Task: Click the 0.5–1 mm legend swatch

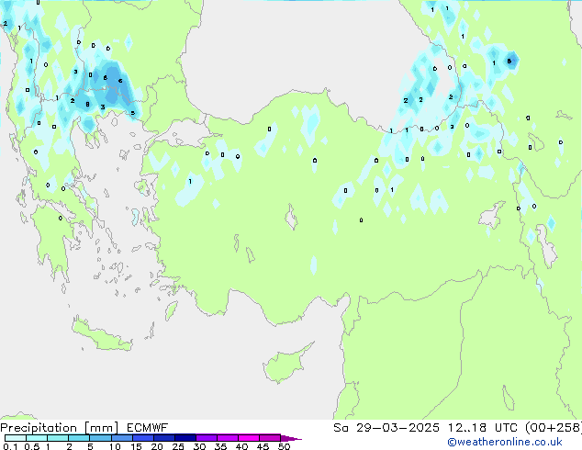Action: (37, 438)
